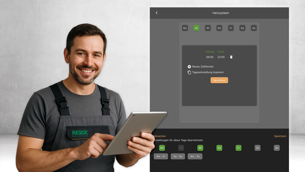Toggle Mo in the copy-to-days row

click(162, 148)
